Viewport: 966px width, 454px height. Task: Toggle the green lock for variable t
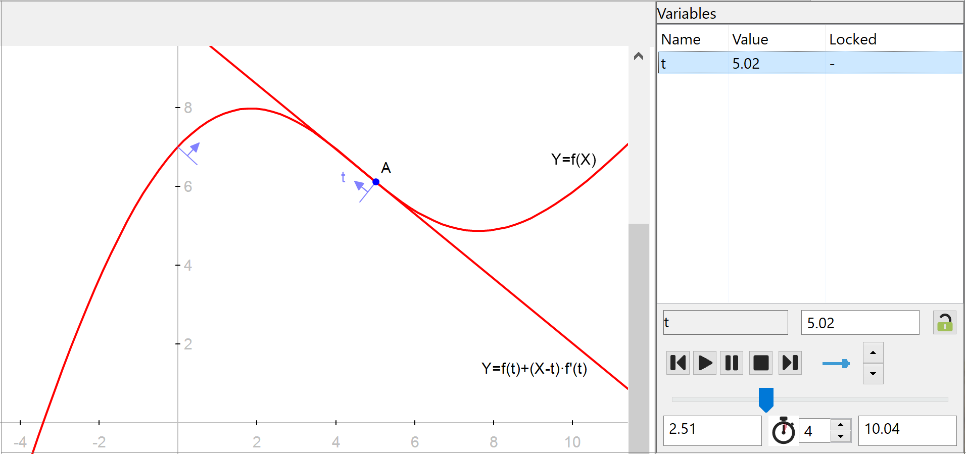tap(944, 323)
